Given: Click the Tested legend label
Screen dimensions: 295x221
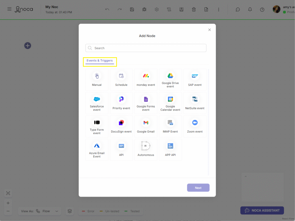Looking at the screenshot, I should point(135,211).
